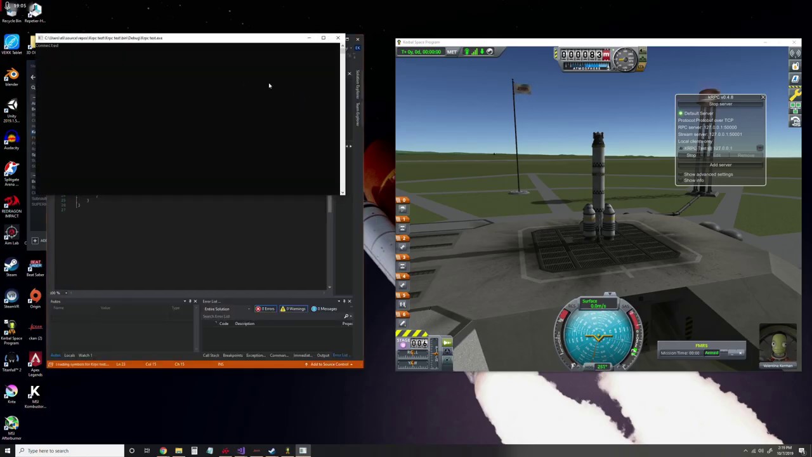Click the taskbar search box
Screen dimensions: 812x457
pos(70,451)
